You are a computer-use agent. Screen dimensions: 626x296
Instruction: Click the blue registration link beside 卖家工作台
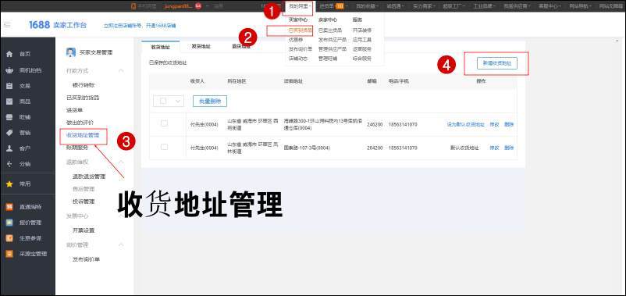pyautogui.click(x=140, y=26)
